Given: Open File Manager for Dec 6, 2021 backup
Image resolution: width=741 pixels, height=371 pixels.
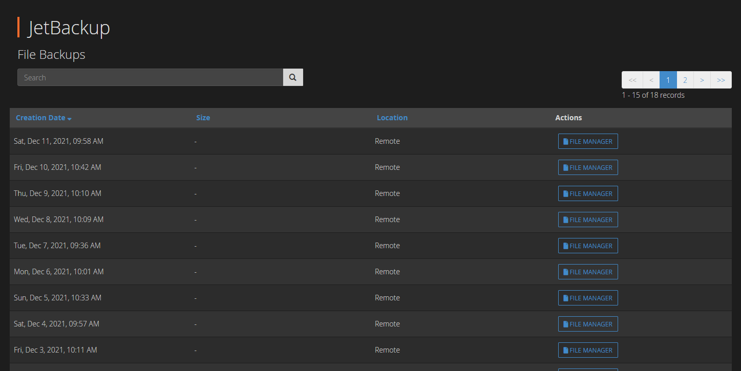Looking at the screenshot, I should (588, 272).
